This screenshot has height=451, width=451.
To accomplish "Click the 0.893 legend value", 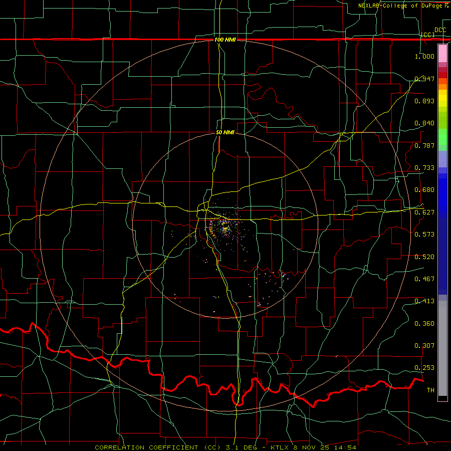I will tap(424, 101).
